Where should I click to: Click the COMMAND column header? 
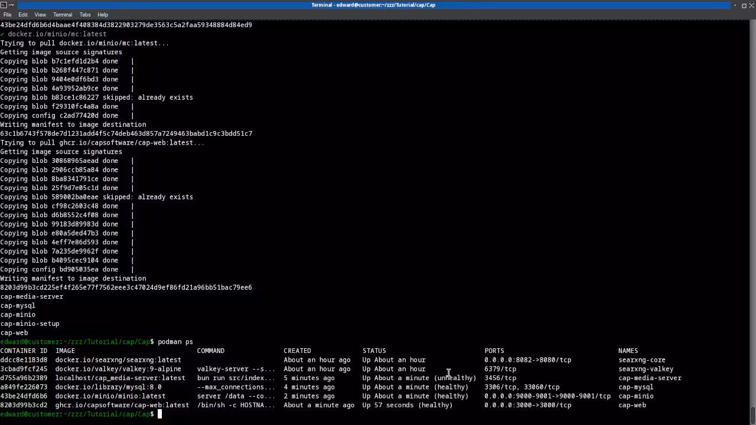[211, 351]
